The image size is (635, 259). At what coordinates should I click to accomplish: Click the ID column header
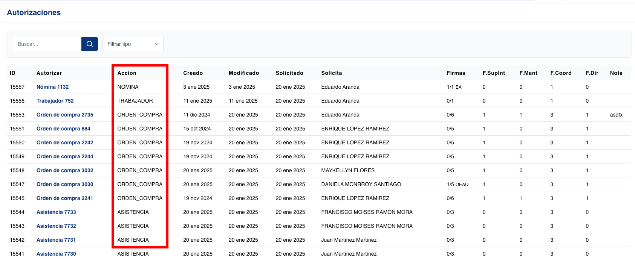(12, 73)
